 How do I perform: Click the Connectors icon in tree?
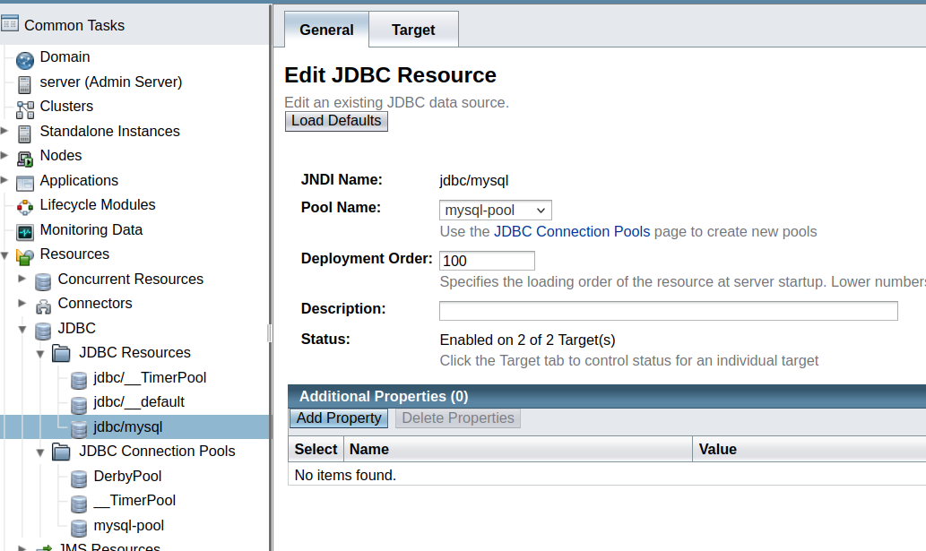click(x=43, y=305)
